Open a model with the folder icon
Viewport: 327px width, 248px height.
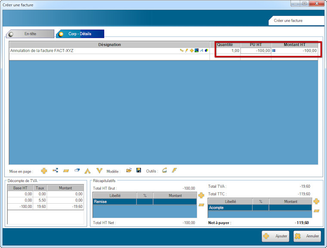129,171
